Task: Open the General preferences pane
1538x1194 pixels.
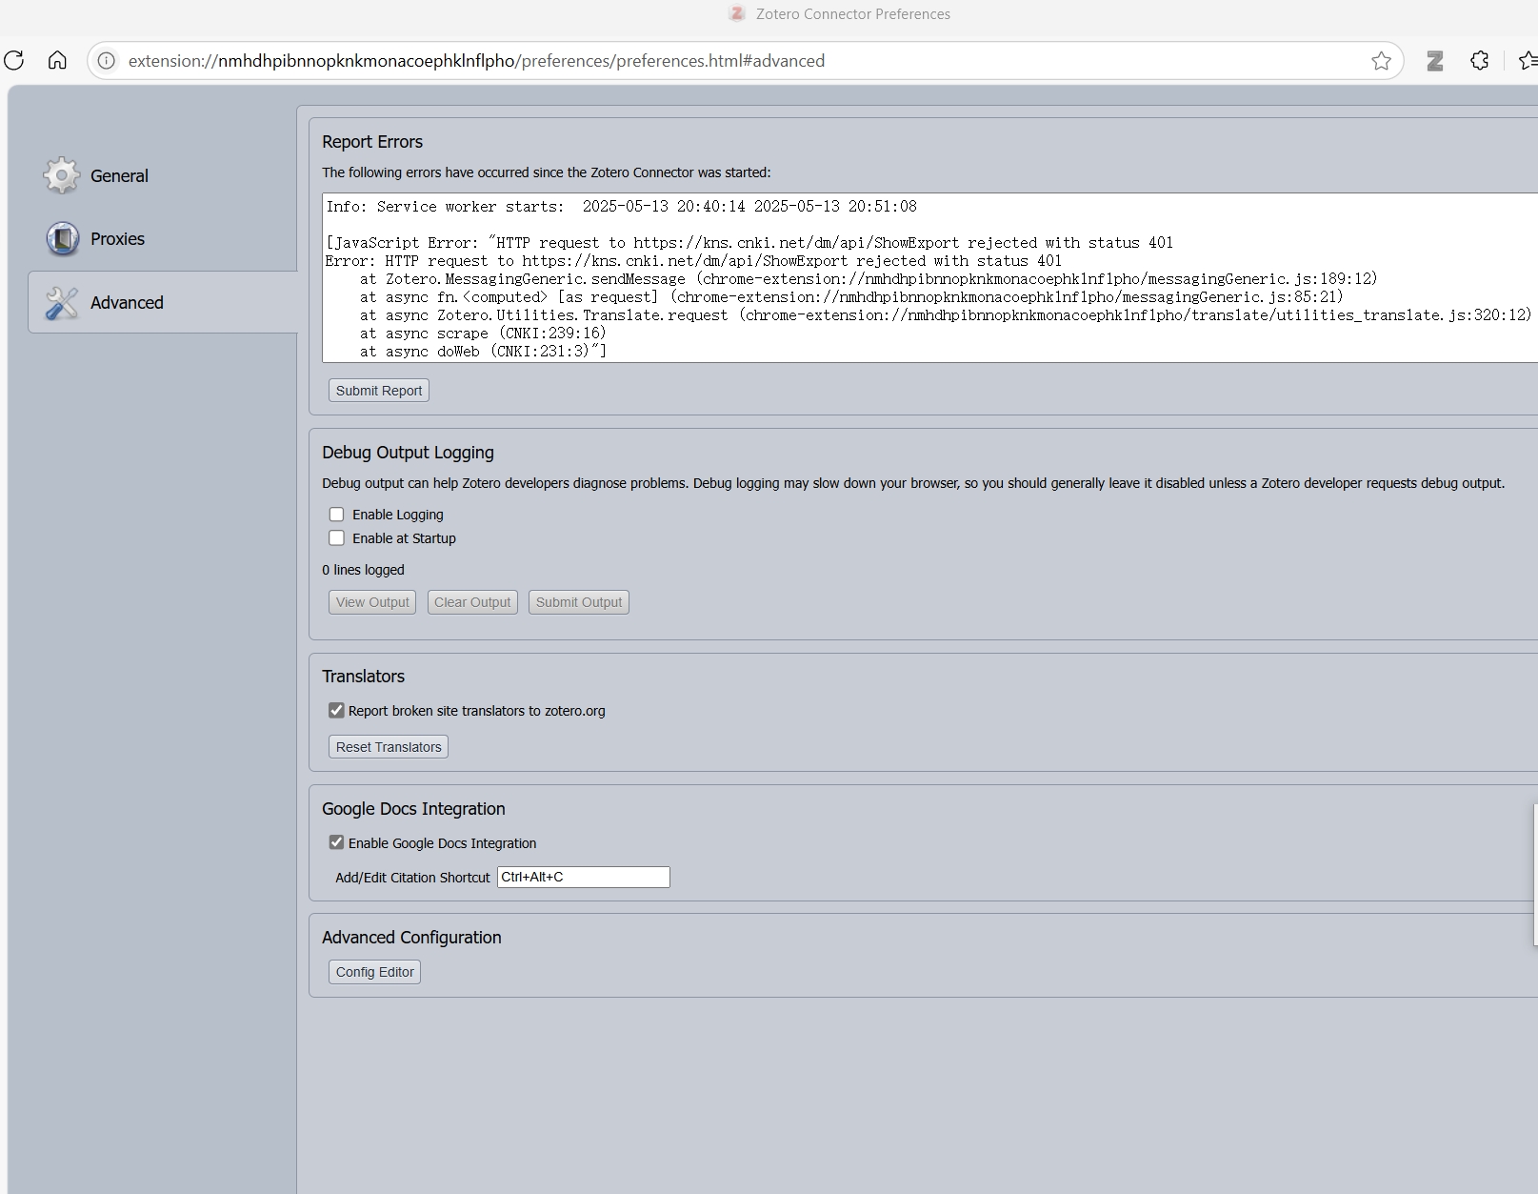Action: pyautogui.click(x=119, y=176)
